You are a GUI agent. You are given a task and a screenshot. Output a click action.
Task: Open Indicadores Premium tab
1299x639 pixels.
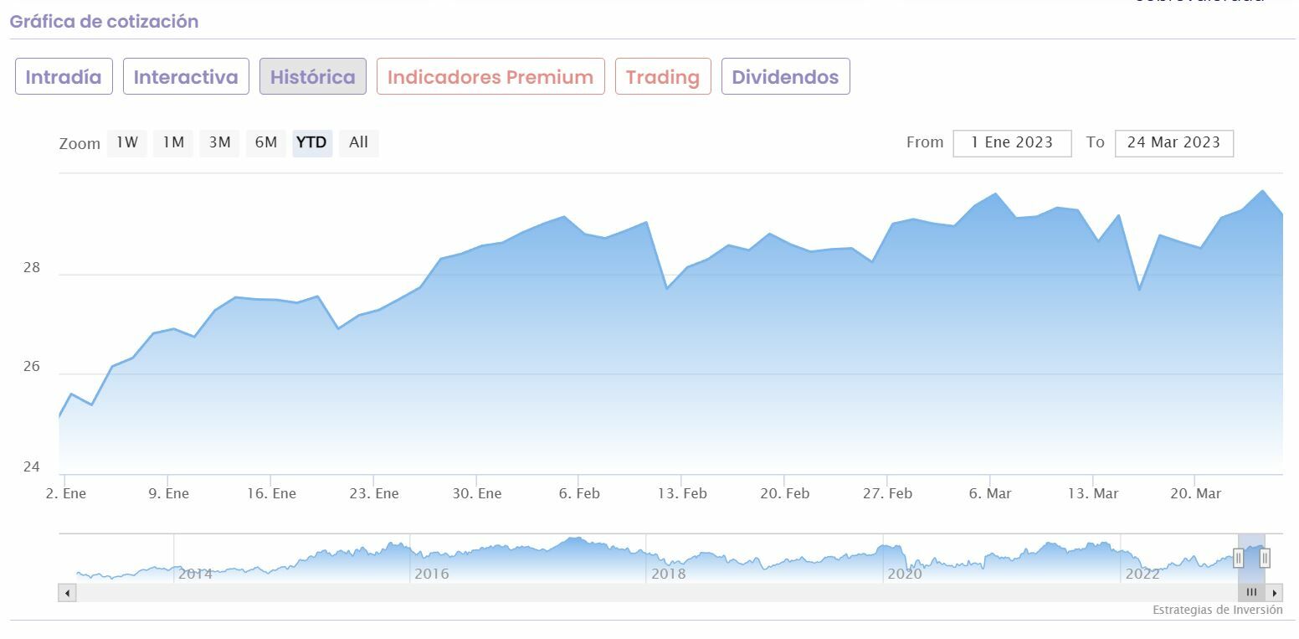(x=490, y=77)
